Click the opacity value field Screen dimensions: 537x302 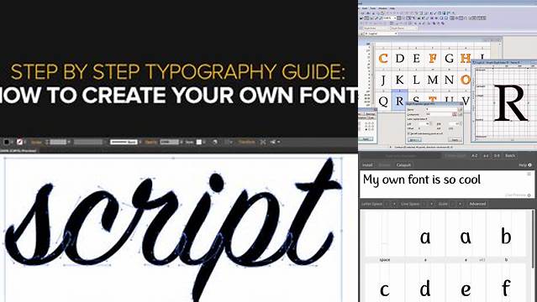pos(169,142)
